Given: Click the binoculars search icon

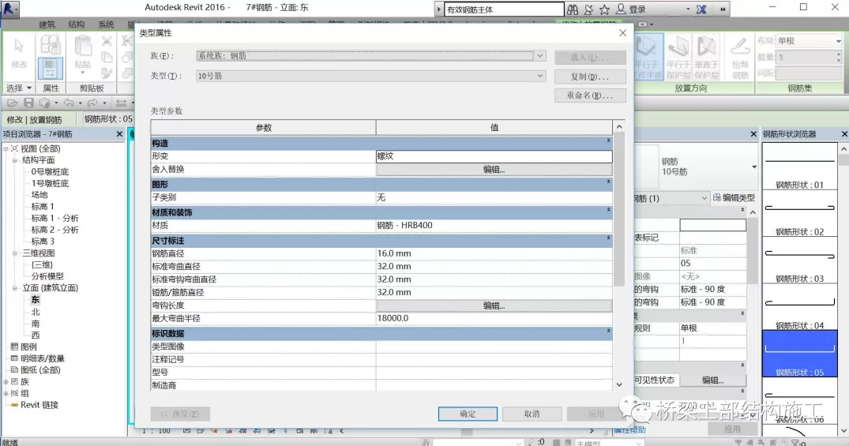Looking at the screenshot, I should pyautogui.click(x=573, y=9).
